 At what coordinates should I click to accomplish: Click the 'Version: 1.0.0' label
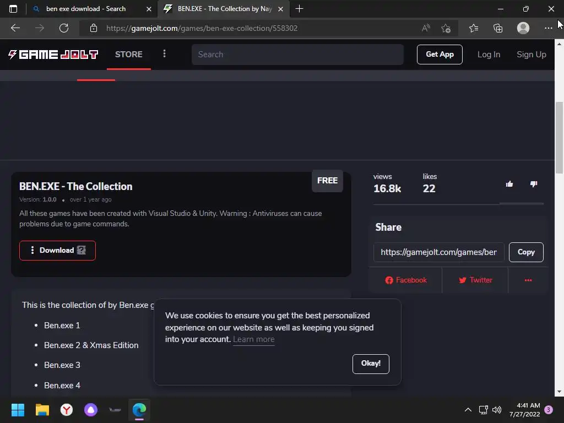click(x=38, y=199)
